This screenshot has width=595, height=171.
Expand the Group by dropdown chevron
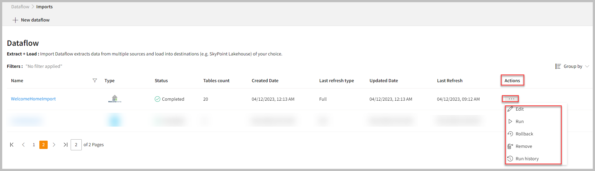click(587, 66)
